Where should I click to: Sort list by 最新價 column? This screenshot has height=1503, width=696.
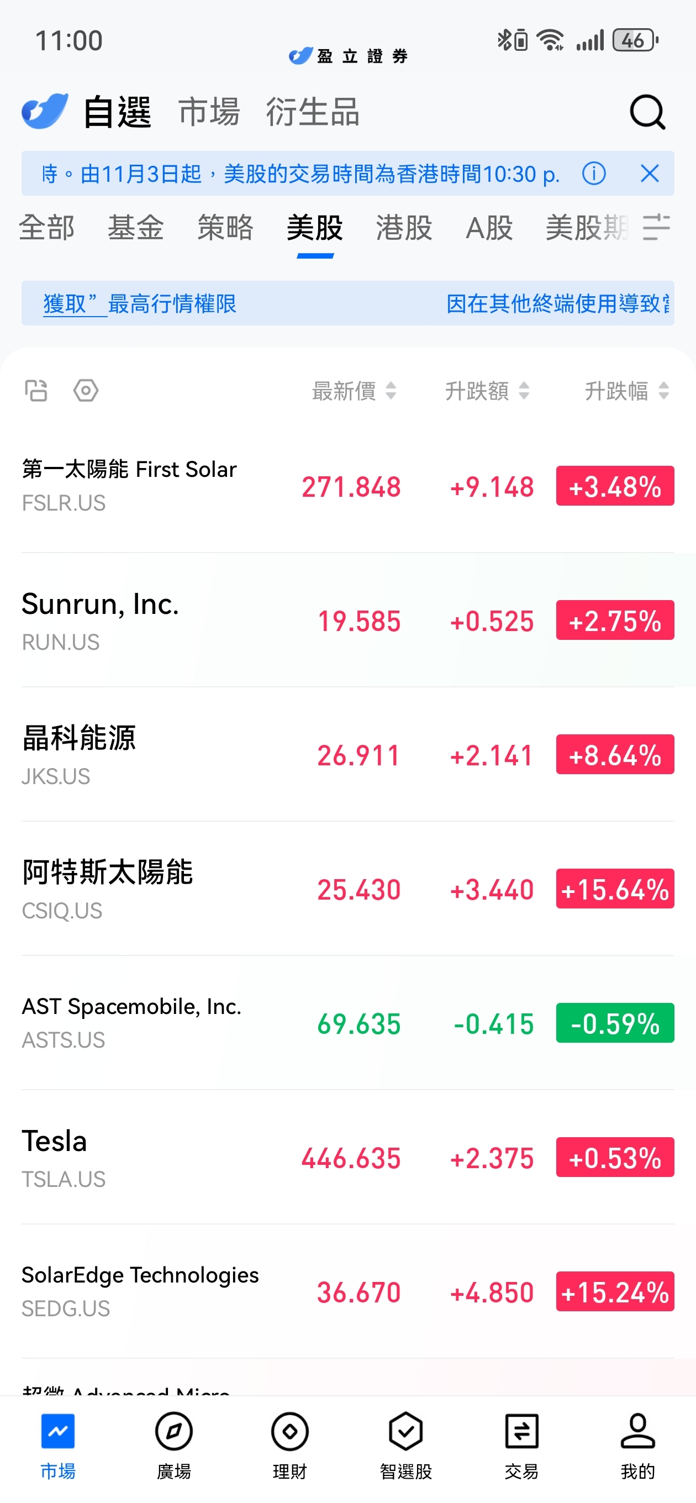[354, 391]
